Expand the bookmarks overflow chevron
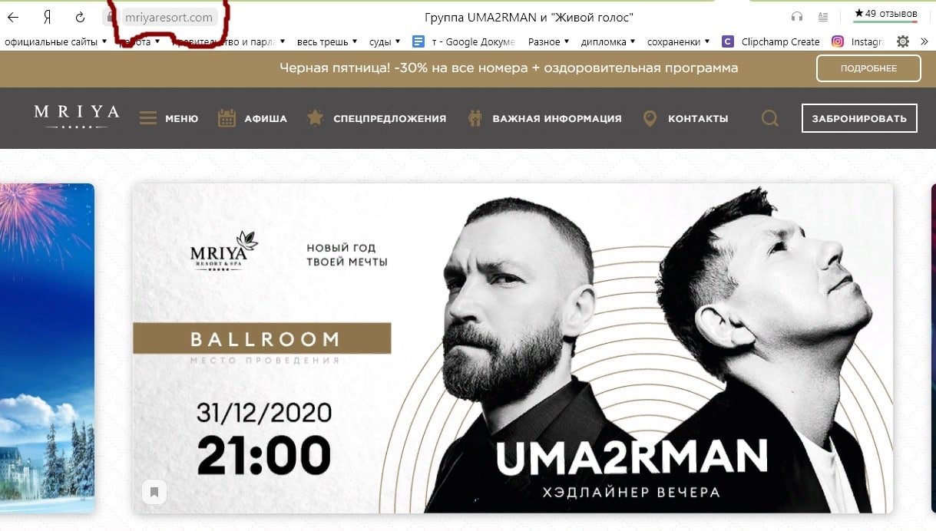Viewport: 936px width, 531px height. point(924,41)
